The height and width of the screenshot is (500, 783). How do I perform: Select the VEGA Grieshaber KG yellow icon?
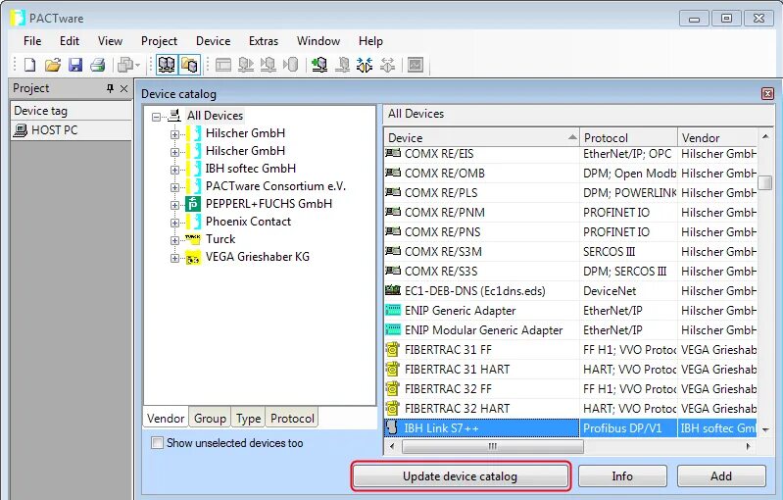[193, 257]
